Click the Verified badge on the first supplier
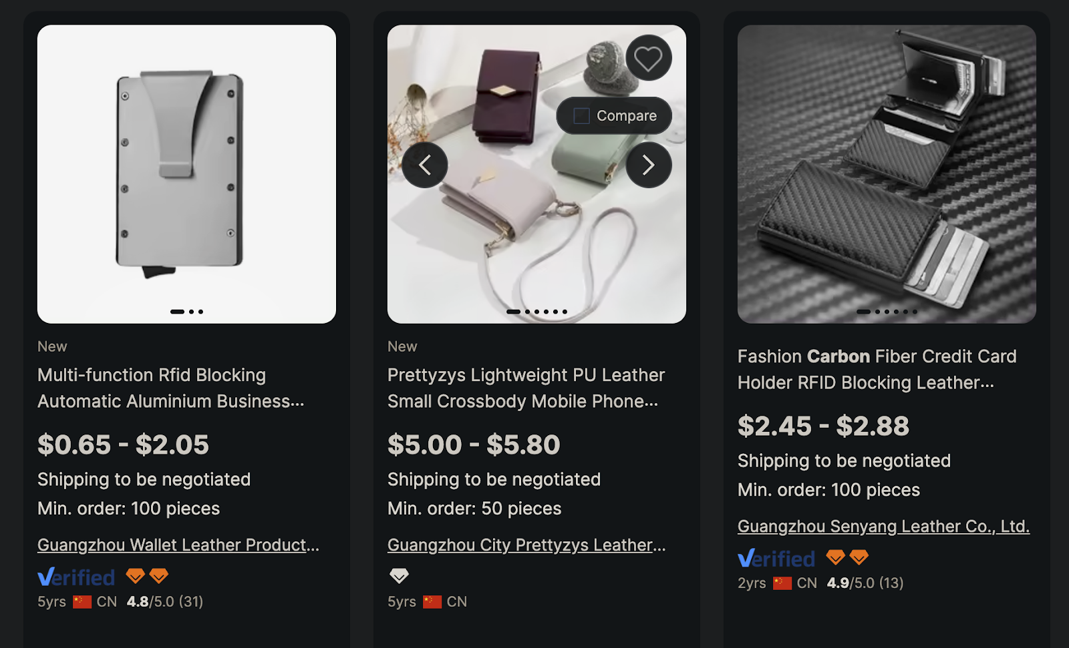Viewport: 1069px width, 648px height. [76, 576]
